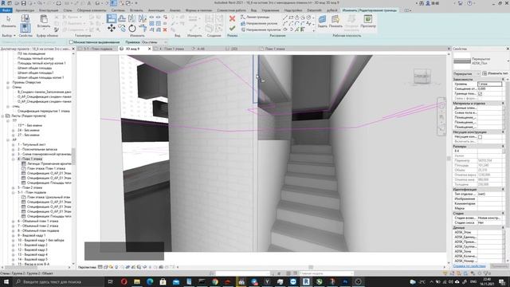Select the Rotate tool in Modify panel
The height and width of the screenshot is (287, 510).
(132, 29)
